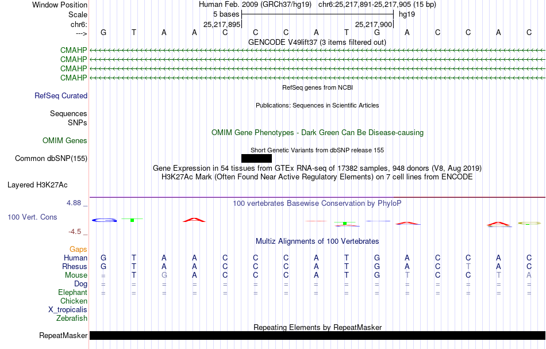Open the 100 Vert. Cons label
Image resolution: width=546 pixels, height=349 pixels.
pos(32,217)
